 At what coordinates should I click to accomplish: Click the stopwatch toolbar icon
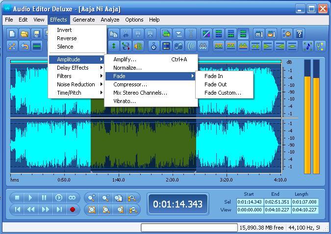point(154,46)
